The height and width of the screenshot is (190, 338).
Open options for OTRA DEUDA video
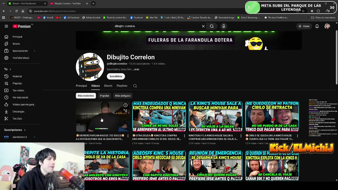[x=184, y=136]
